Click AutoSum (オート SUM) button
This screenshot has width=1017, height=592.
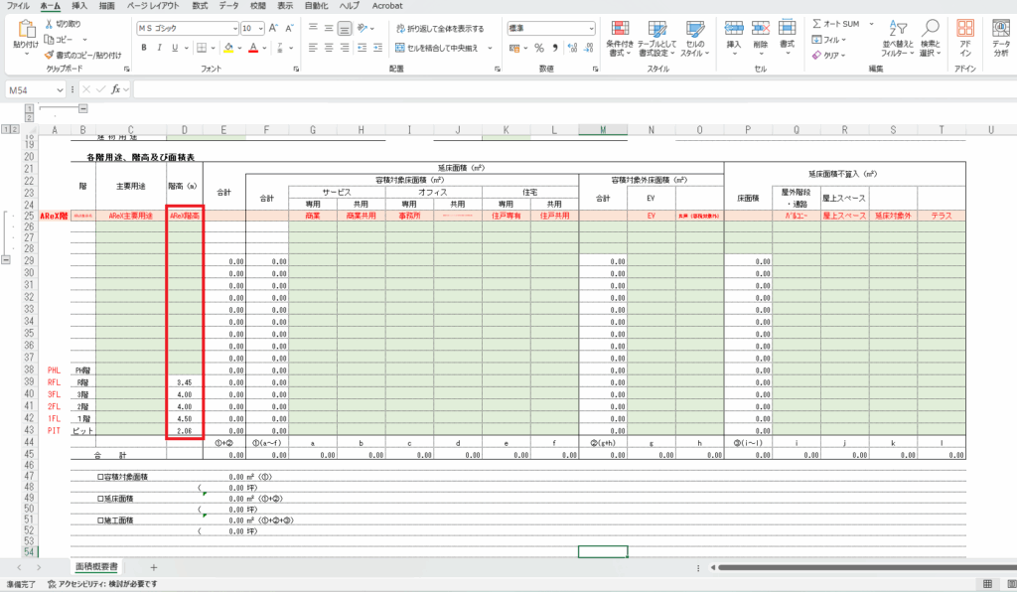click(836, 24)
